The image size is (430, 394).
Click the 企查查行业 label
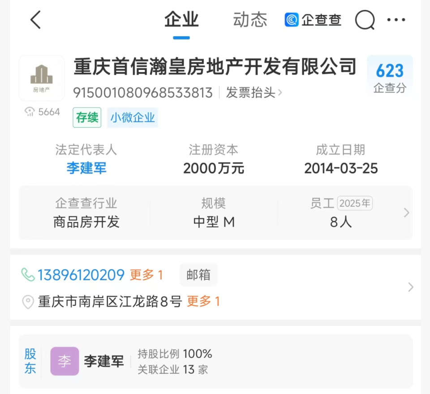(86, 203)
